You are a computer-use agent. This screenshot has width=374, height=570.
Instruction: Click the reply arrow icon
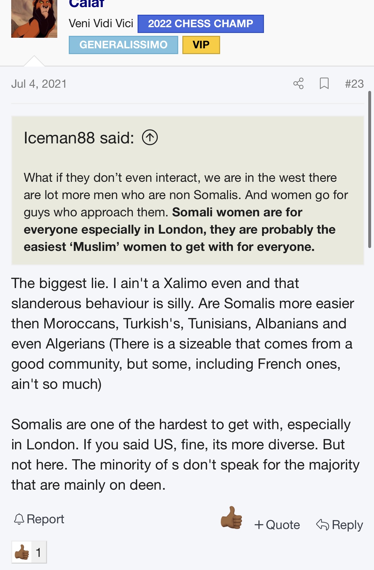(x=322, y=525)
